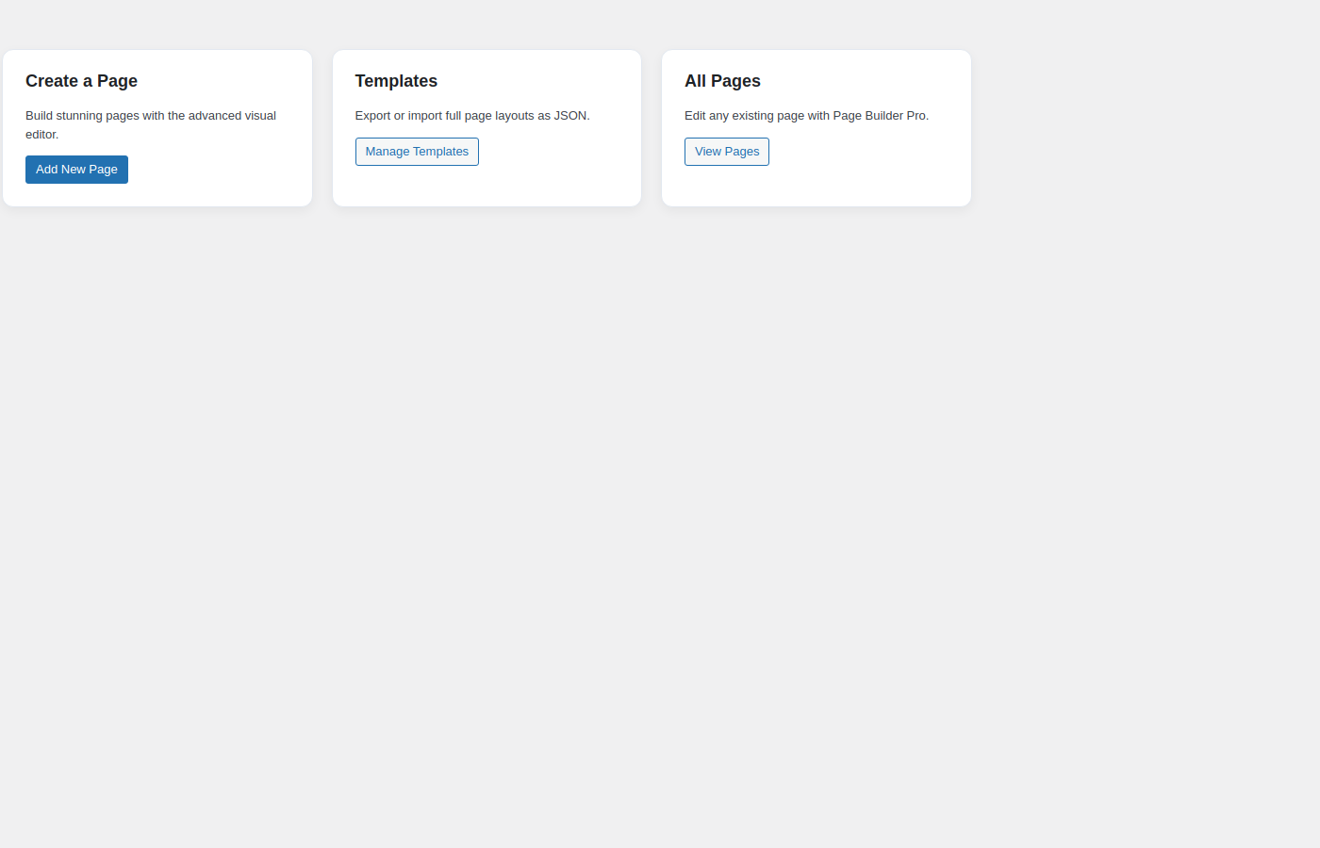Select the 'All Pages' heading
Viewport: 1320px width, 848px height.
tap(722, 81)
